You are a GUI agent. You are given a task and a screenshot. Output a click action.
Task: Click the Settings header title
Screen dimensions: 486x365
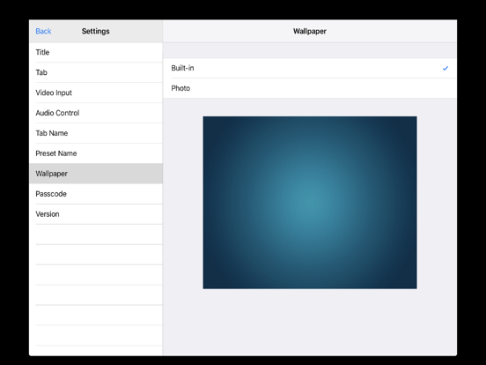tap(95, 31)
